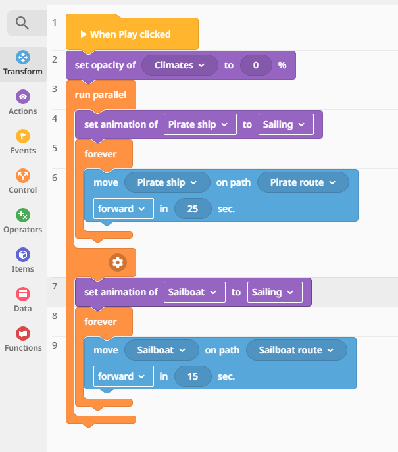This screenshot has width=398, height=452.
Task: Open the Items cube icon
Action: coord(23,255)
